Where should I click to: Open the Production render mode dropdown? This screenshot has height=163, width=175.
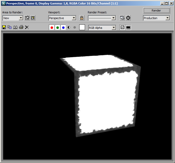[x=156, y=18]
